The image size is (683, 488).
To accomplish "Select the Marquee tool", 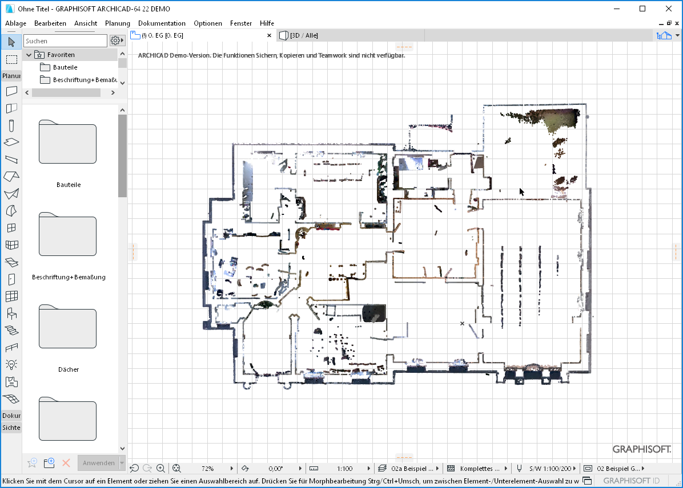I will (x=11, y=59).
